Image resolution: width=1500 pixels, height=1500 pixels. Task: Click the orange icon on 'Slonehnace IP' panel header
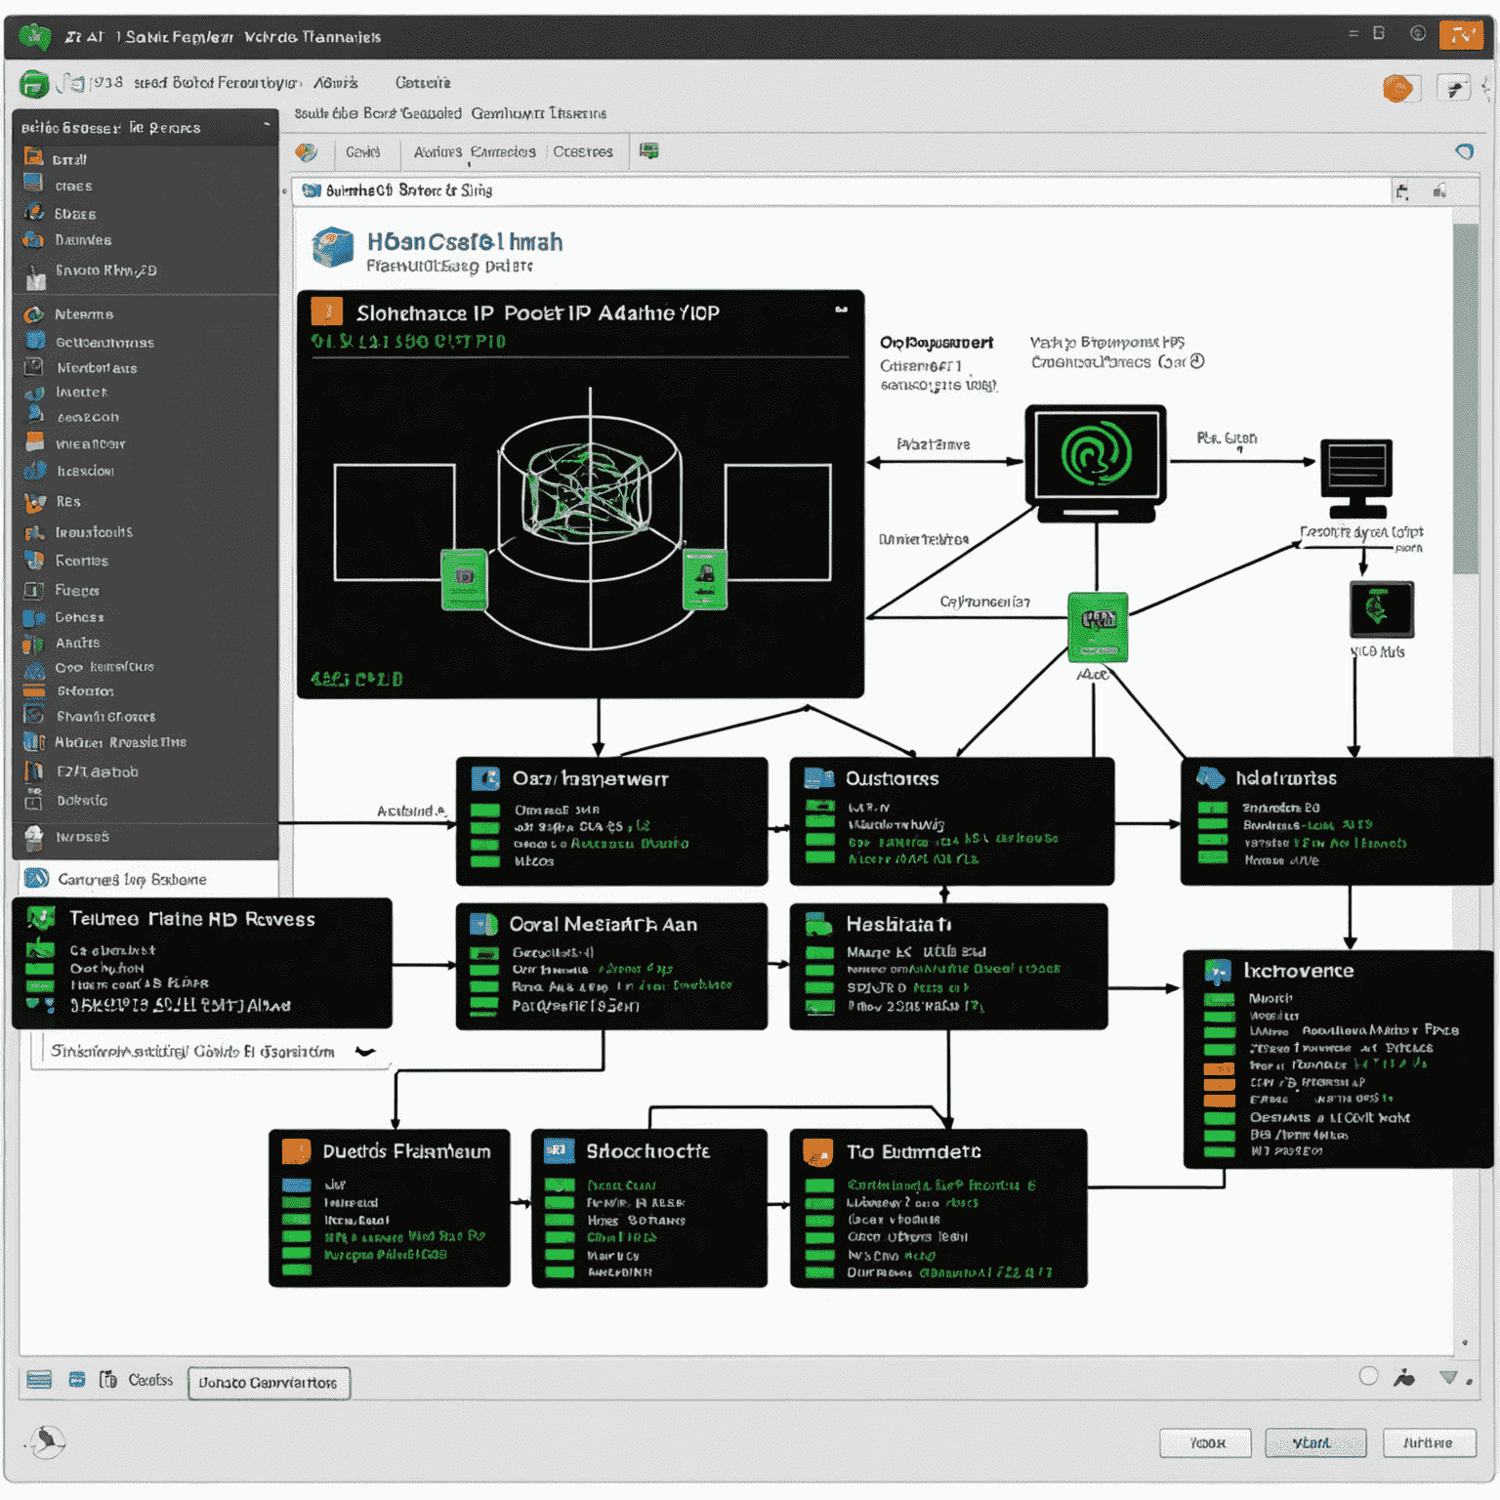pyautogui.click(x=327, y=312)
